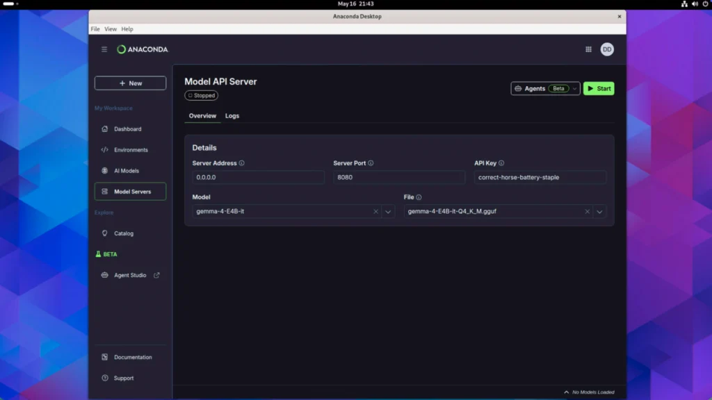Click the Anaconda logo
This screenshot has height=400, width=712.
(142, 49)
